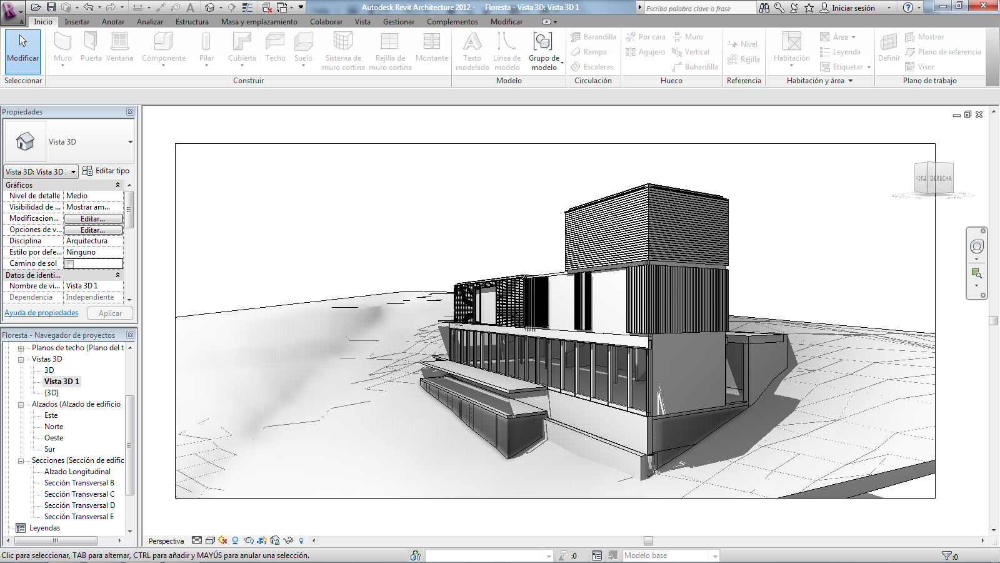Open the Rendering dialog via the teapot icon
Viewport: 1000px width, 563px height.
click(249, 540)
